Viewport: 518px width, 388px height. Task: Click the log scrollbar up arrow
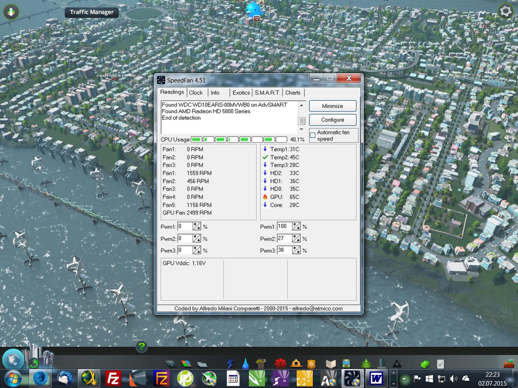coord(301,105)
